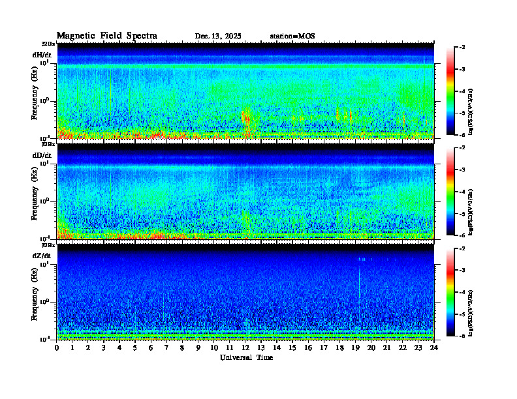Click the "dZ/dt" panel label

(42, 256)
